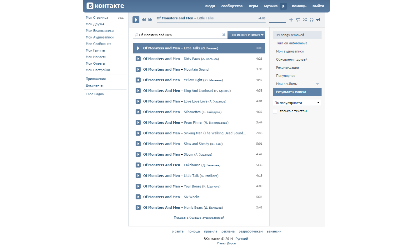Open 'люди' in top menu
The width and height of the screenshot is (400, 250).
(210, 6)
